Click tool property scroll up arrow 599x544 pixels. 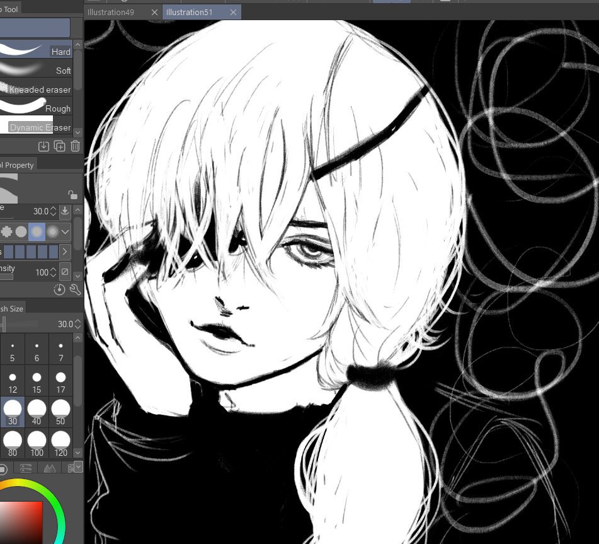pyautogui.click(x=78, y=209)
